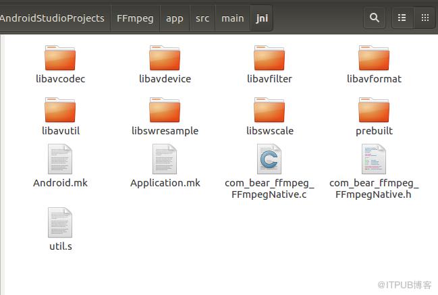Click the jni path bar segment
Screen dimensions: 438x295
click(262, 18)
